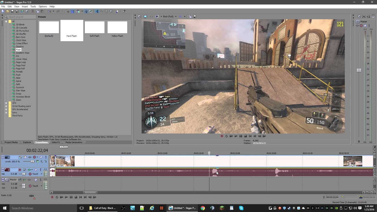The width and height of the screenshot is (377, 212).
Task: Open the Tools menu
Action: 33,6
